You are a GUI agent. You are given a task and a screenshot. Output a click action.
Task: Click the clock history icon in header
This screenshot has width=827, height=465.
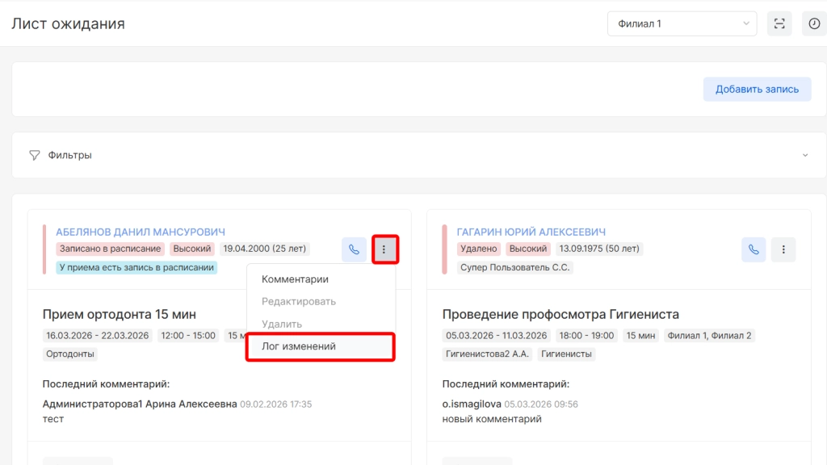tap(814, 23)
